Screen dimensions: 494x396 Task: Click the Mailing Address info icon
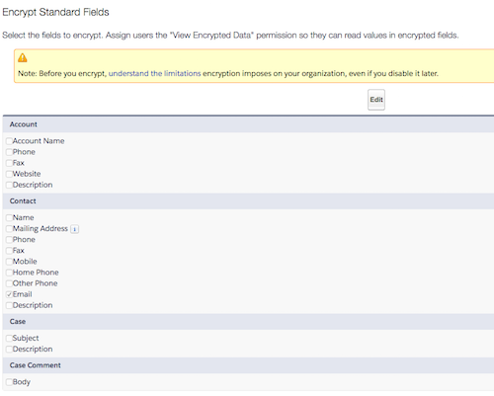75,229
